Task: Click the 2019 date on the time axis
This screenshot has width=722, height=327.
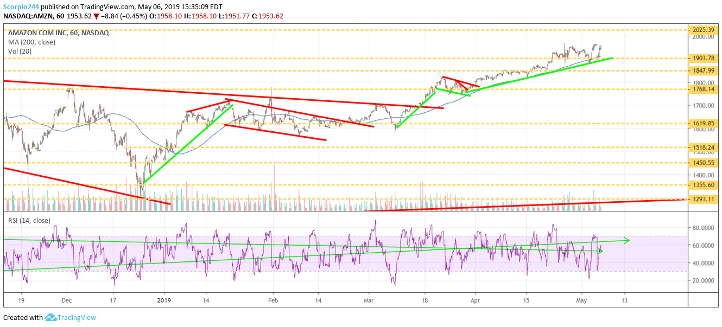Action: point(164,299)
